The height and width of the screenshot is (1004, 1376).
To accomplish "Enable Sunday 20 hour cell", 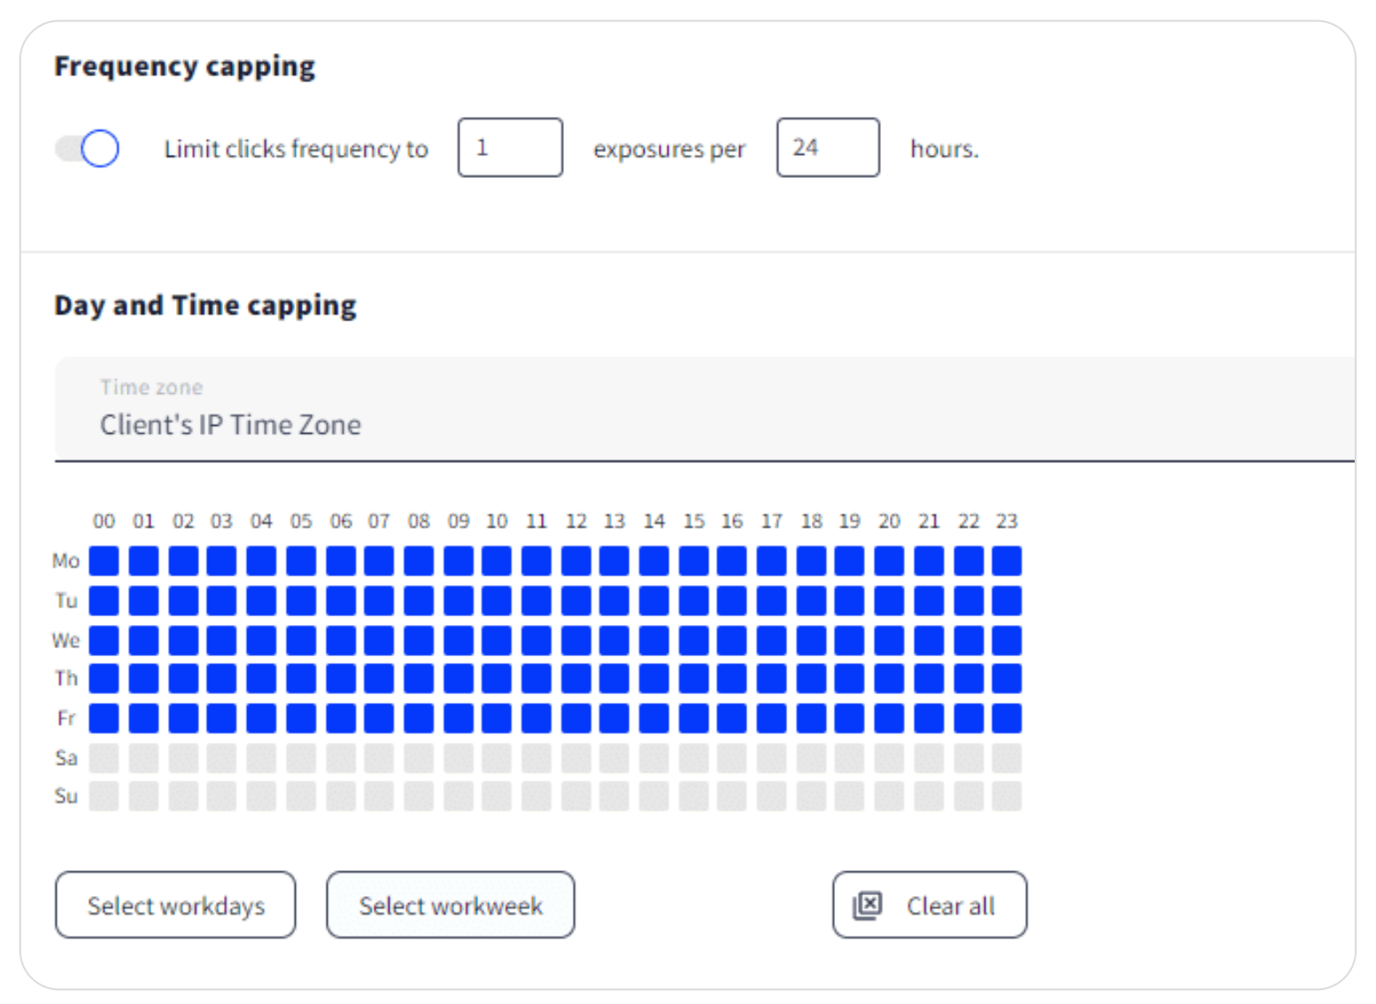I will (889, 796).
